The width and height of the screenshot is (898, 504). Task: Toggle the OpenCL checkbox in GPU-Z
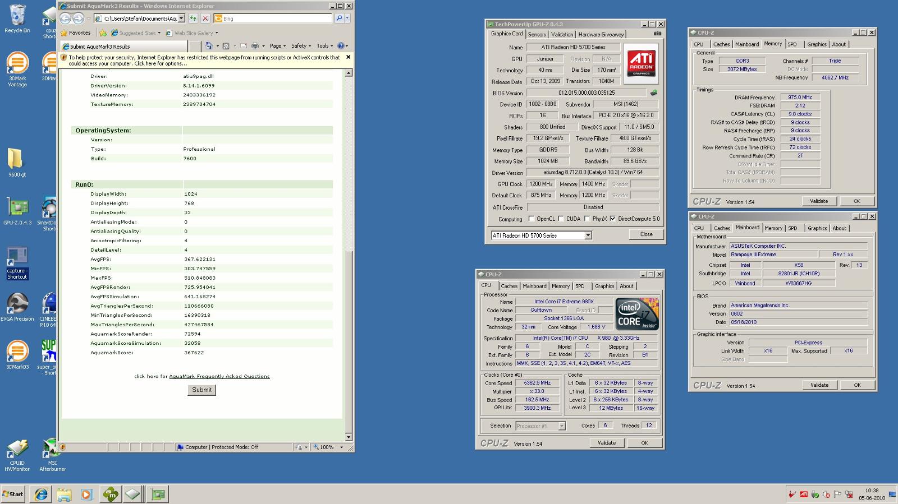pyautogui.click(x=531, y=219)
